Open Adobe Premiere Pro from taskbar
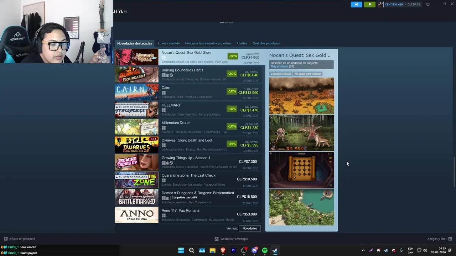Viewport: 456px width, 256px height. click(233, 250)
